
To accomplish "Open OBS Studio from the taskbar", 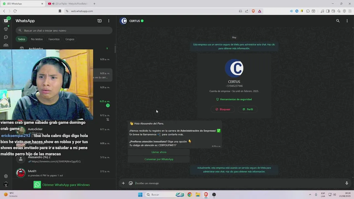I will tap(214, 195).
